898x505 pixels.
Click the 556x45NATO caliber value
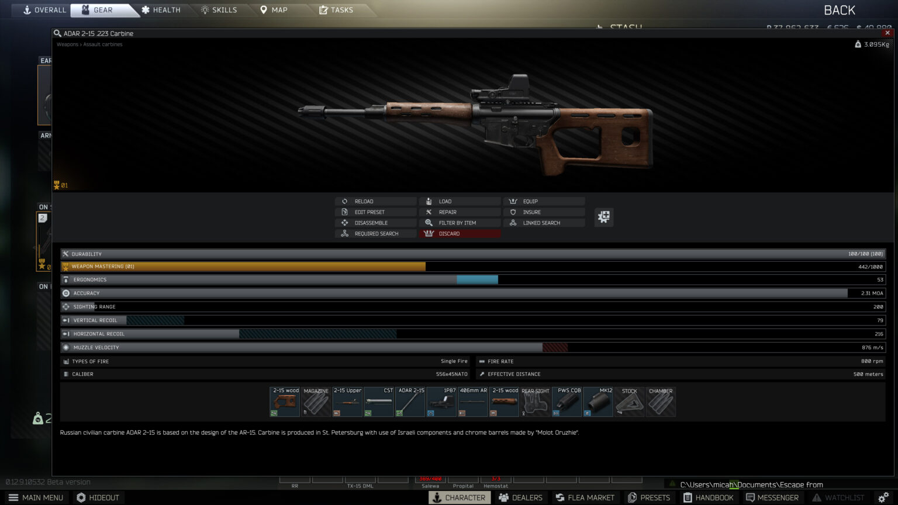pyautogui.click(x=451, y=374)
